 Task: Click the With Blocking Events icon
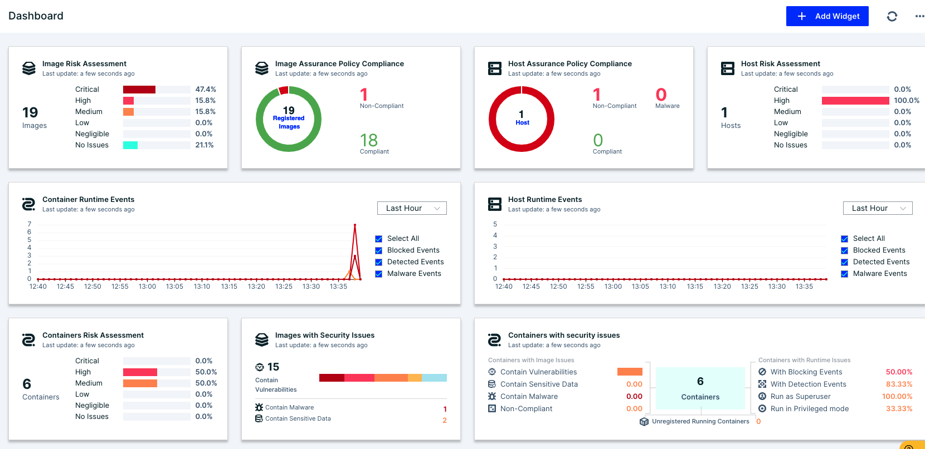762,372
